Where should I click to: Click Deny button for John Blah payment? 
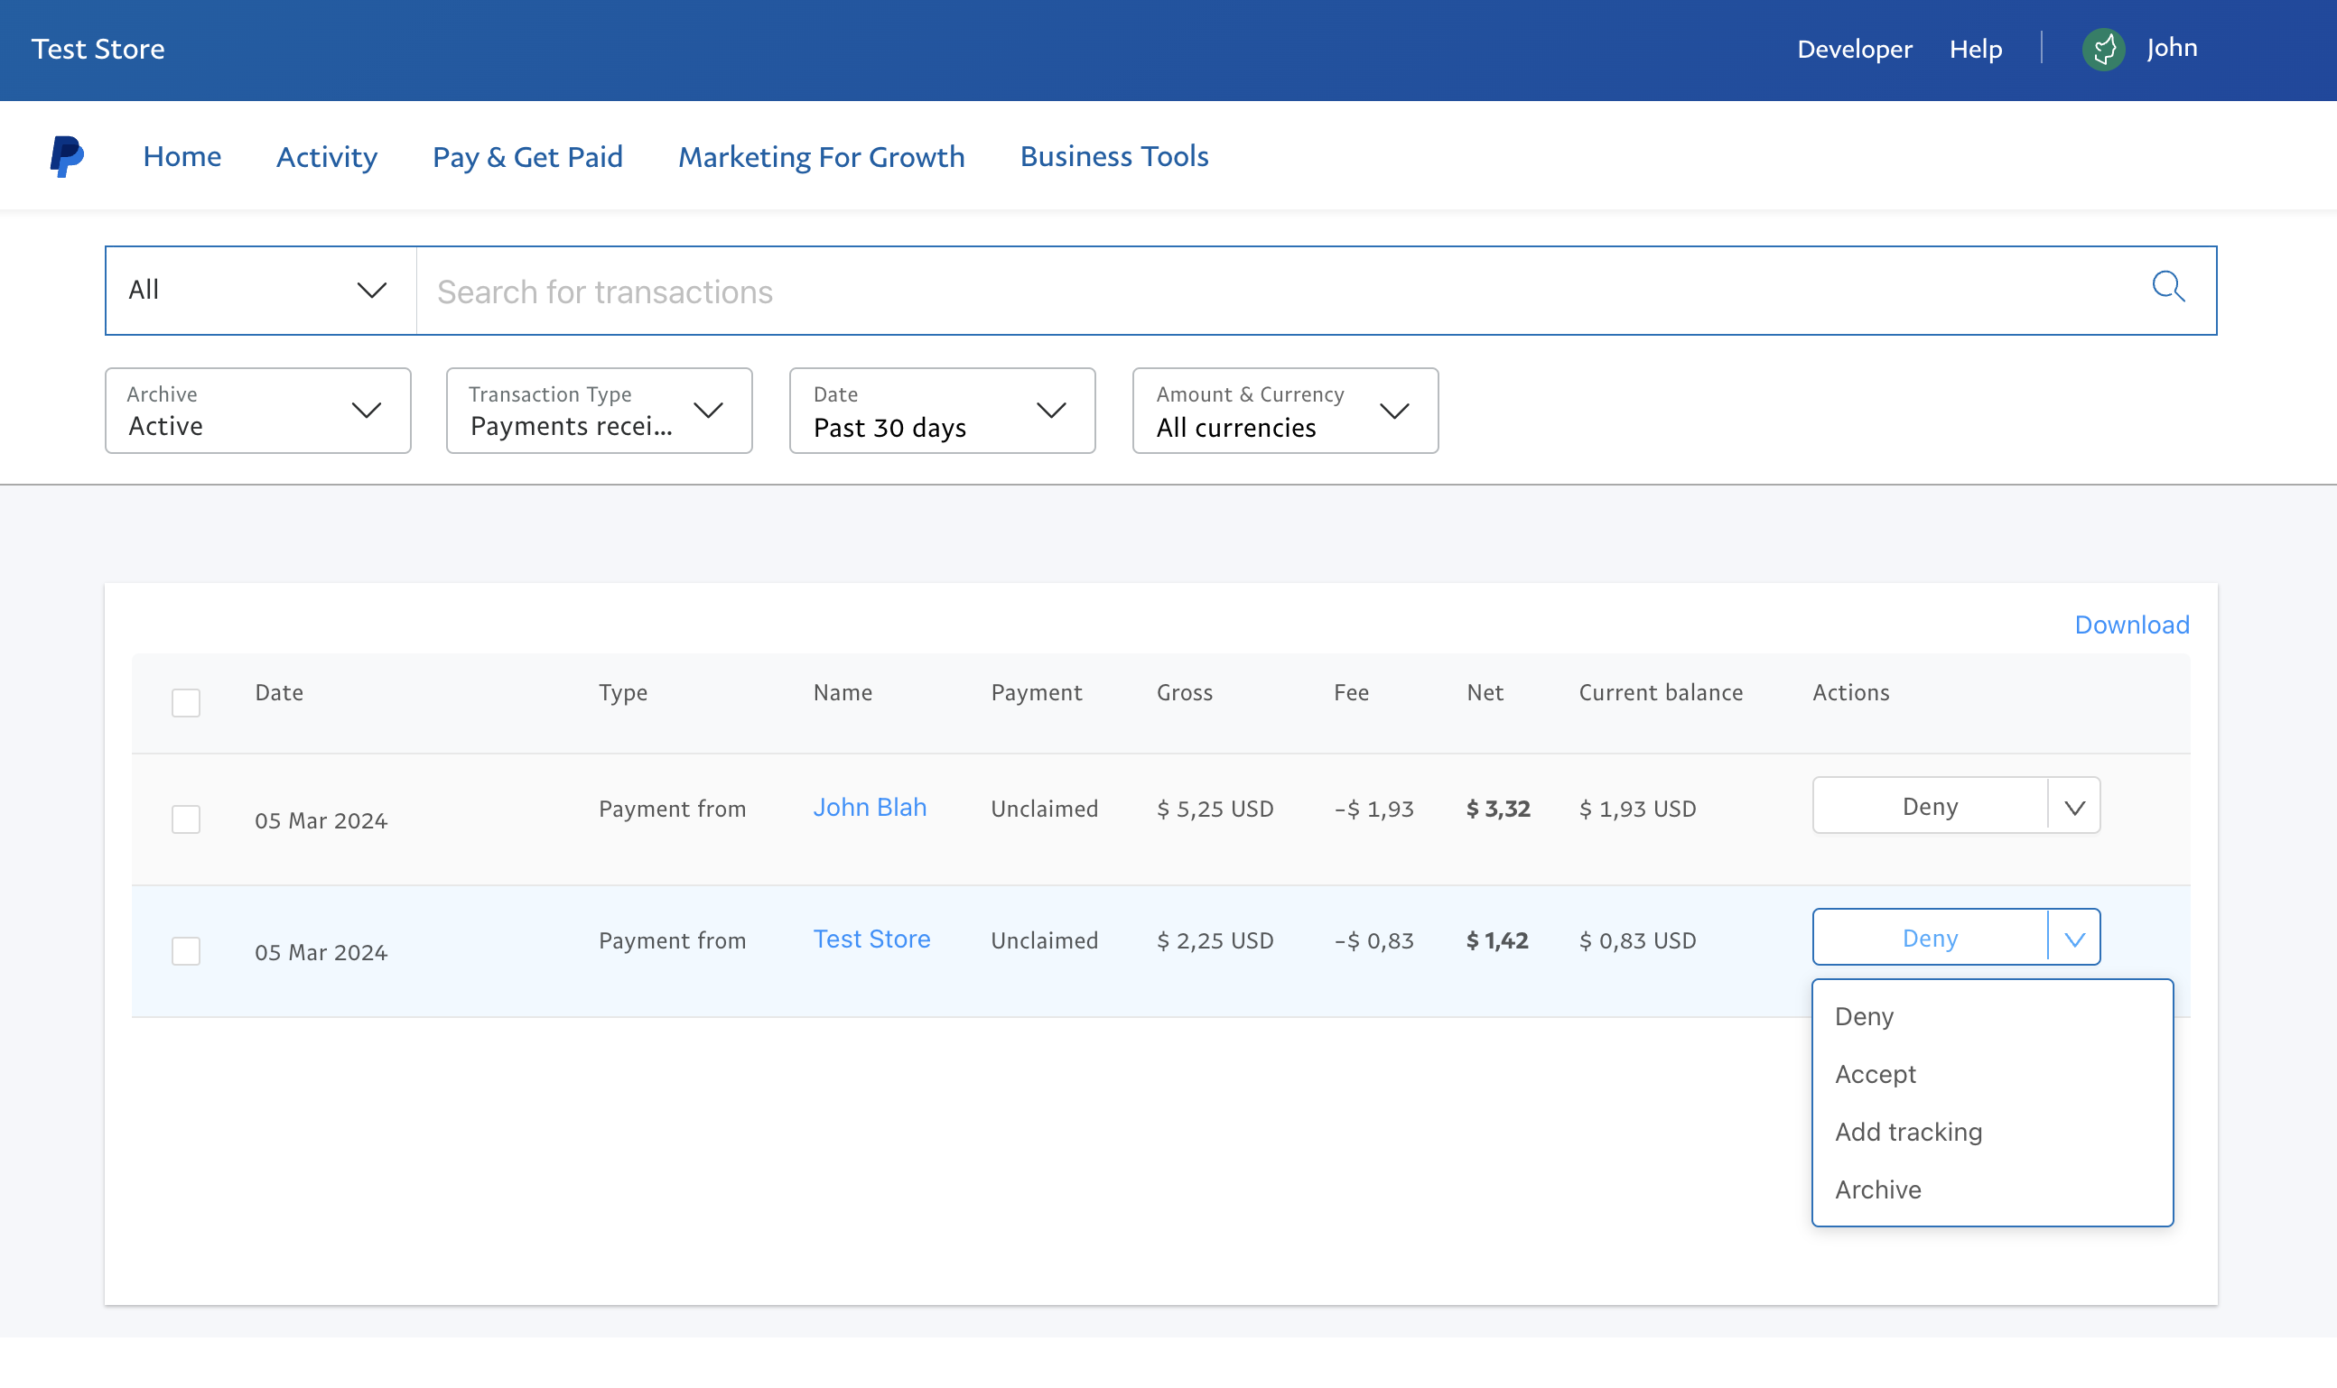tap(1930, 806)
